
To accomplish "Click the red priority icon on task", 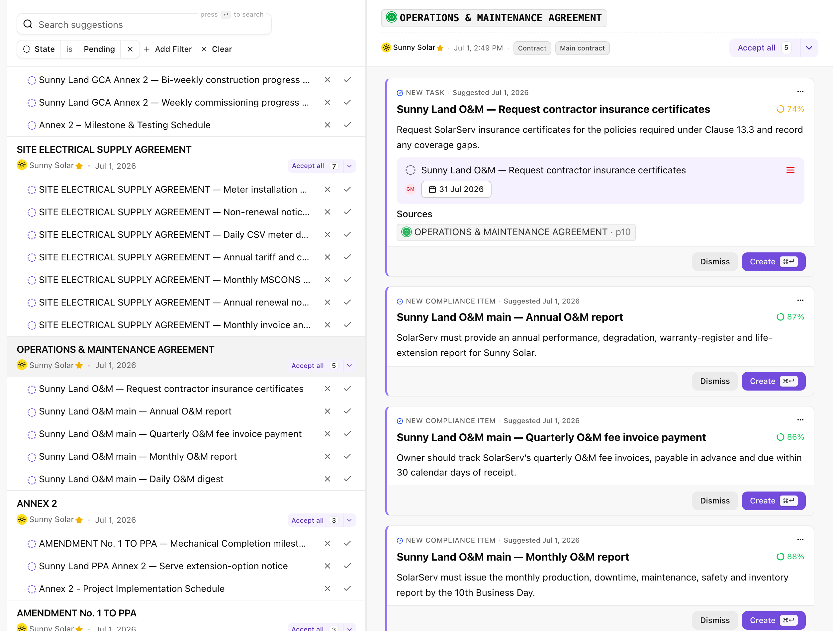I will [x=790, y=170].
